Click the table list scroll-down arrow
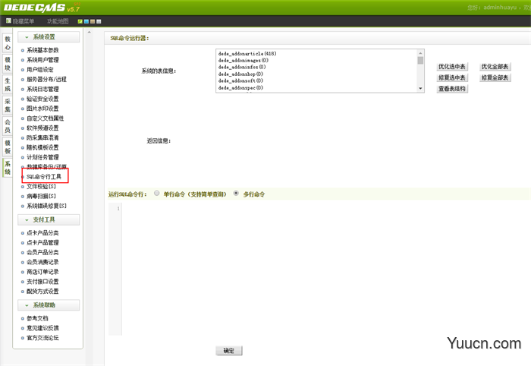The height and width of the screenshot is (366, 531). pos(420,89)
